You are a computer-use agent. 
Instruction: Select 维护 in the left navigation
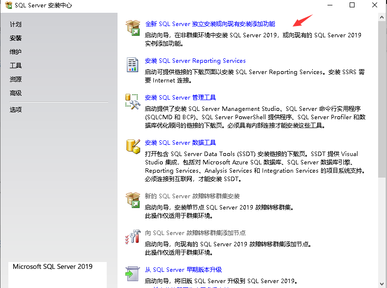click(x=16, y=52)
